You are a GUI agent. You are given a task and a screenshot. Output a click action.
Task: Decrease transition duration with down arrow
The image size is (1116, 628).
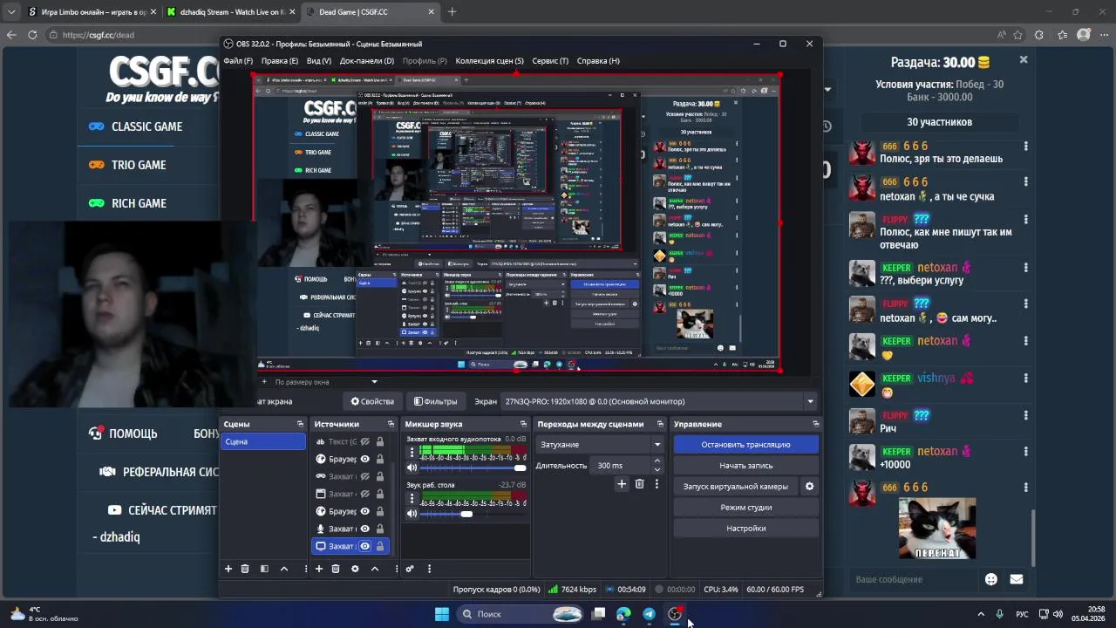click(657, 470)
